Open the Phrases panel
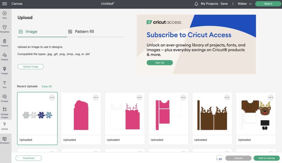 tap(4, 98)
